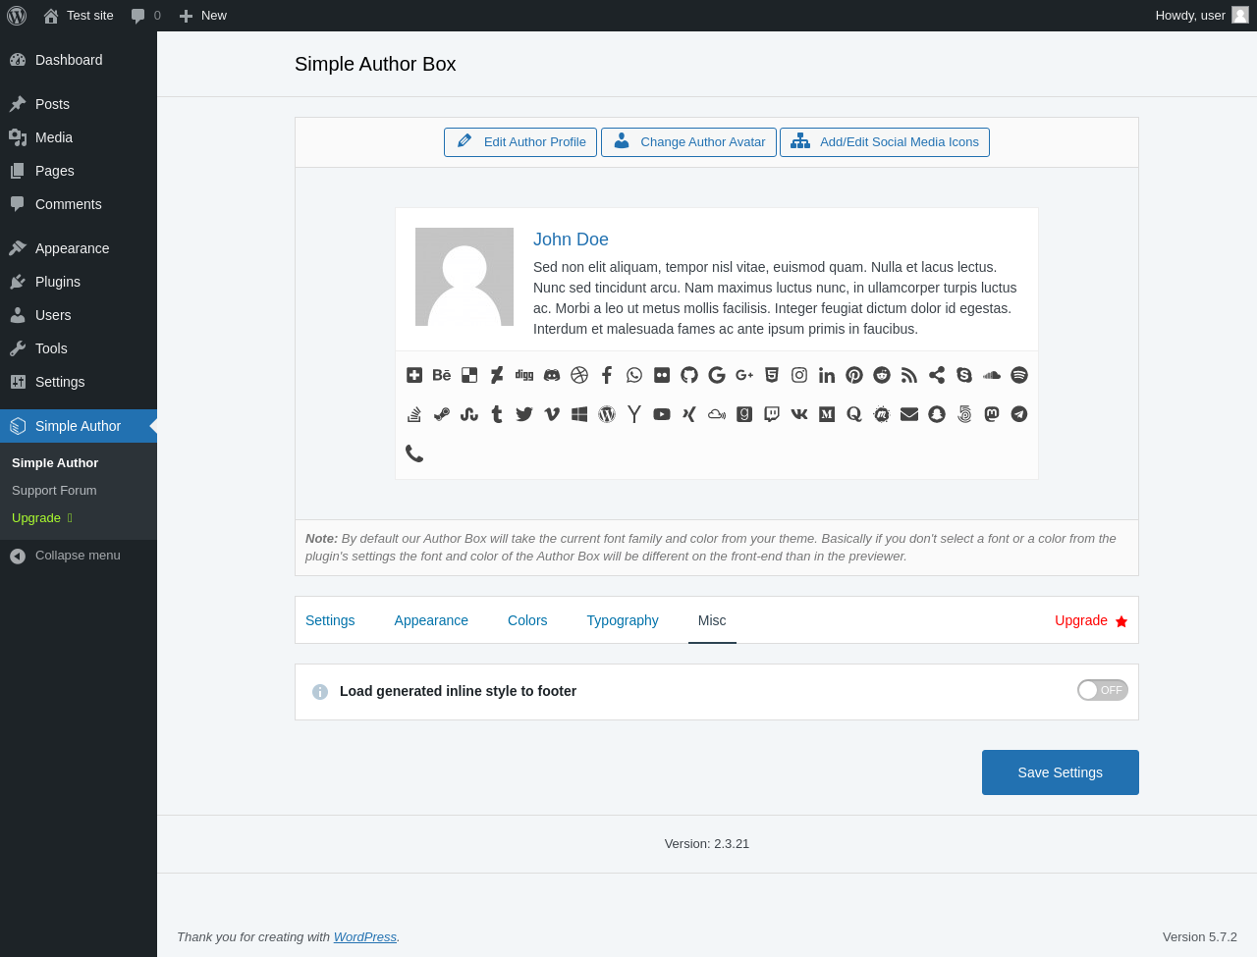
Task: Click the Mastodon social icon
Action: point(992,414)
